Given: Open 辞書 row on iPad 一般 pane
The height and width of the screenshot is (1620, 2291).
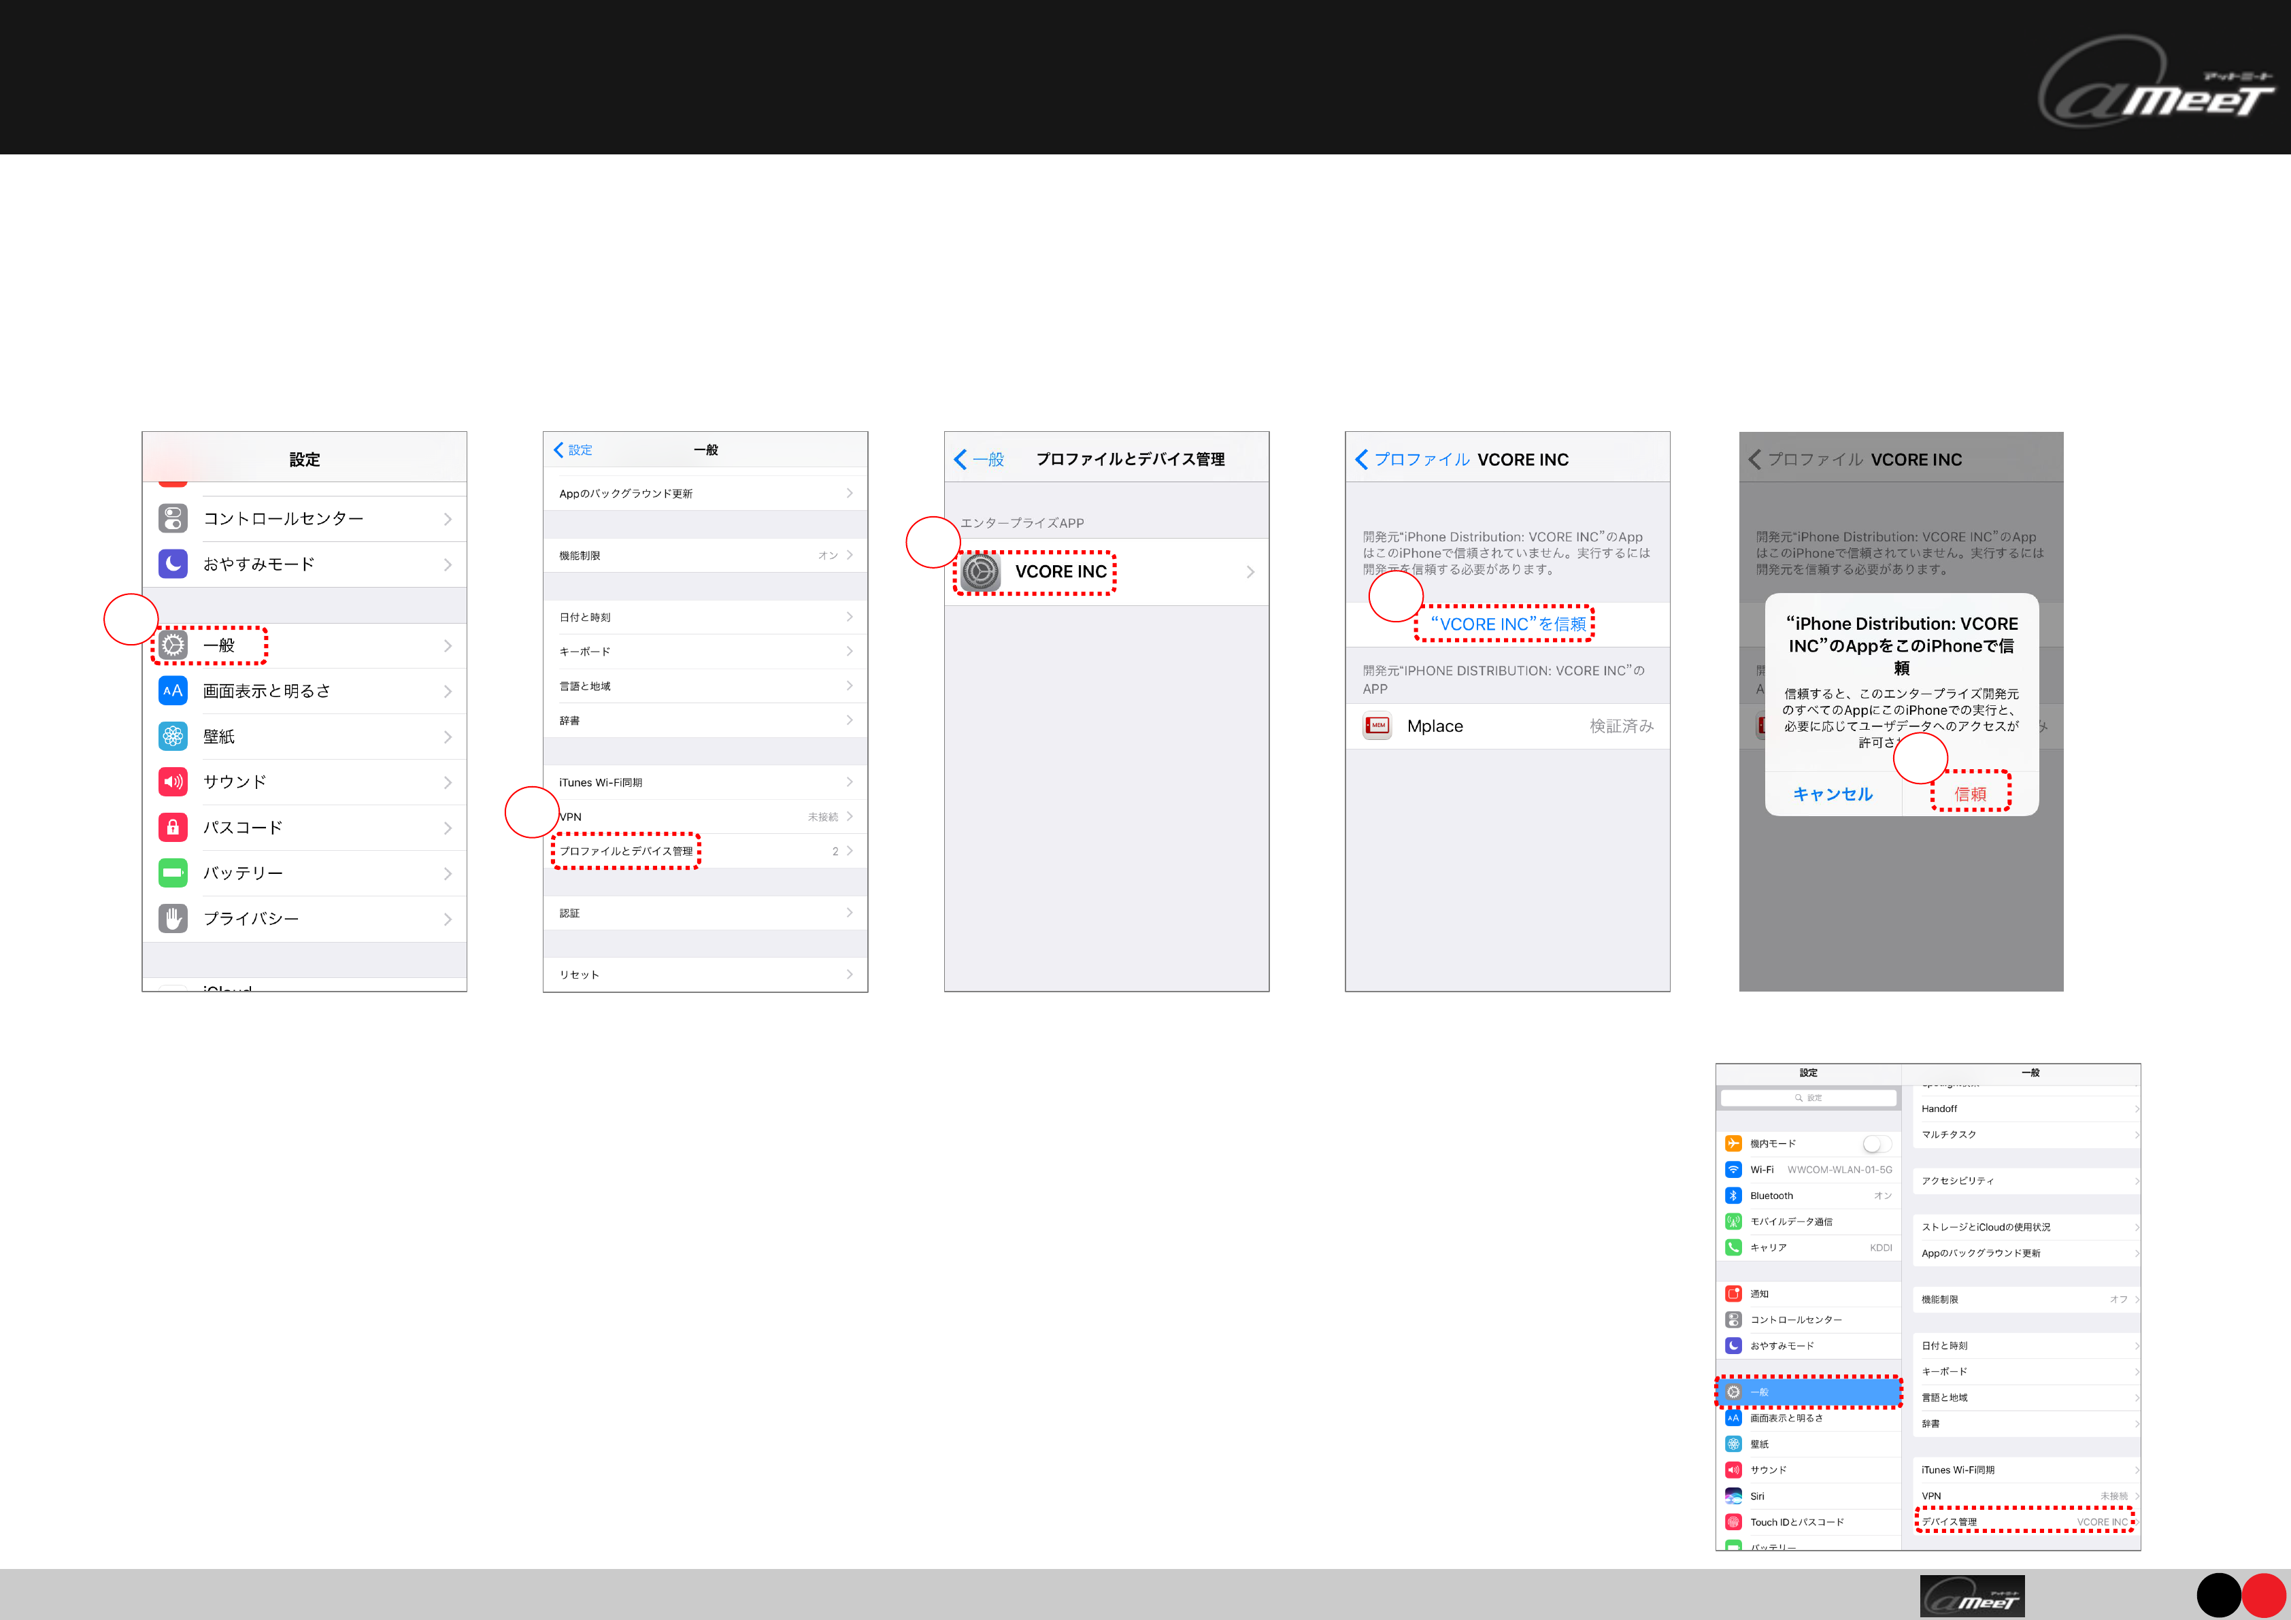Looking at the screenshot, I should 2026,1425.
